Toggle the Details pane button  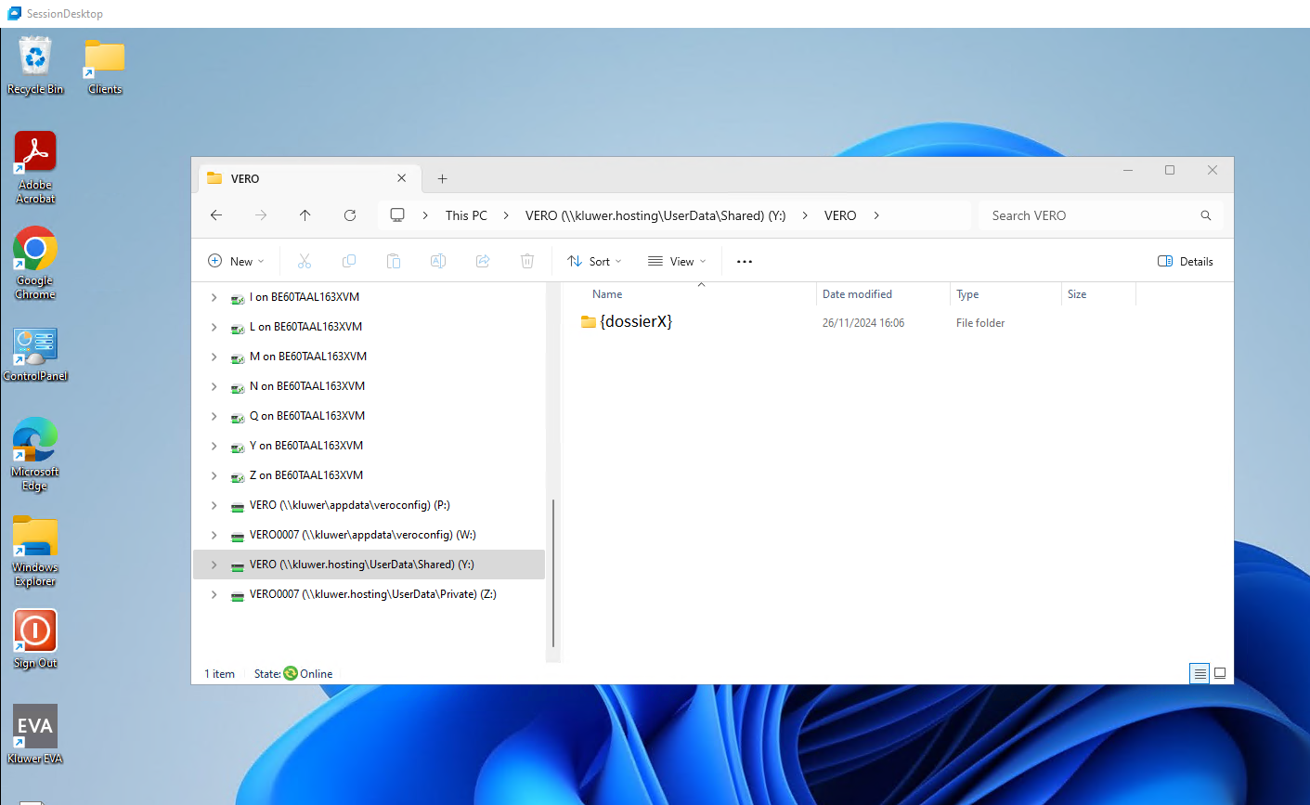[x=1185, y=261]
